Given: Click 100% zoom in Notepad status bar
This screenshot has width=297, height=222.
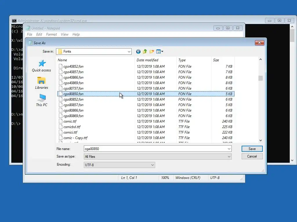Looking at the screenshot, I should 165,178.
